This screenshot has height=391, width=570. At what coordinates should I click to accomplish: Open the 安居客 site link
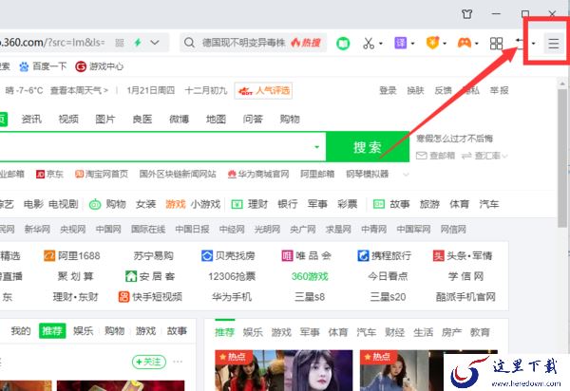(x=150, y=276)
